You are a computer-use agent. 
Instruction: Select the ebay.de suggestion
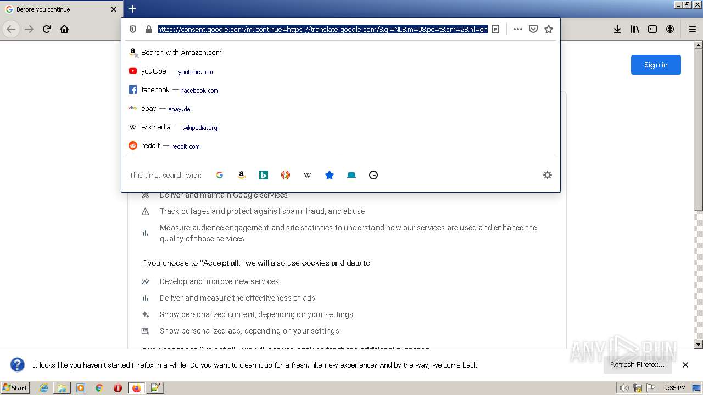341,108
